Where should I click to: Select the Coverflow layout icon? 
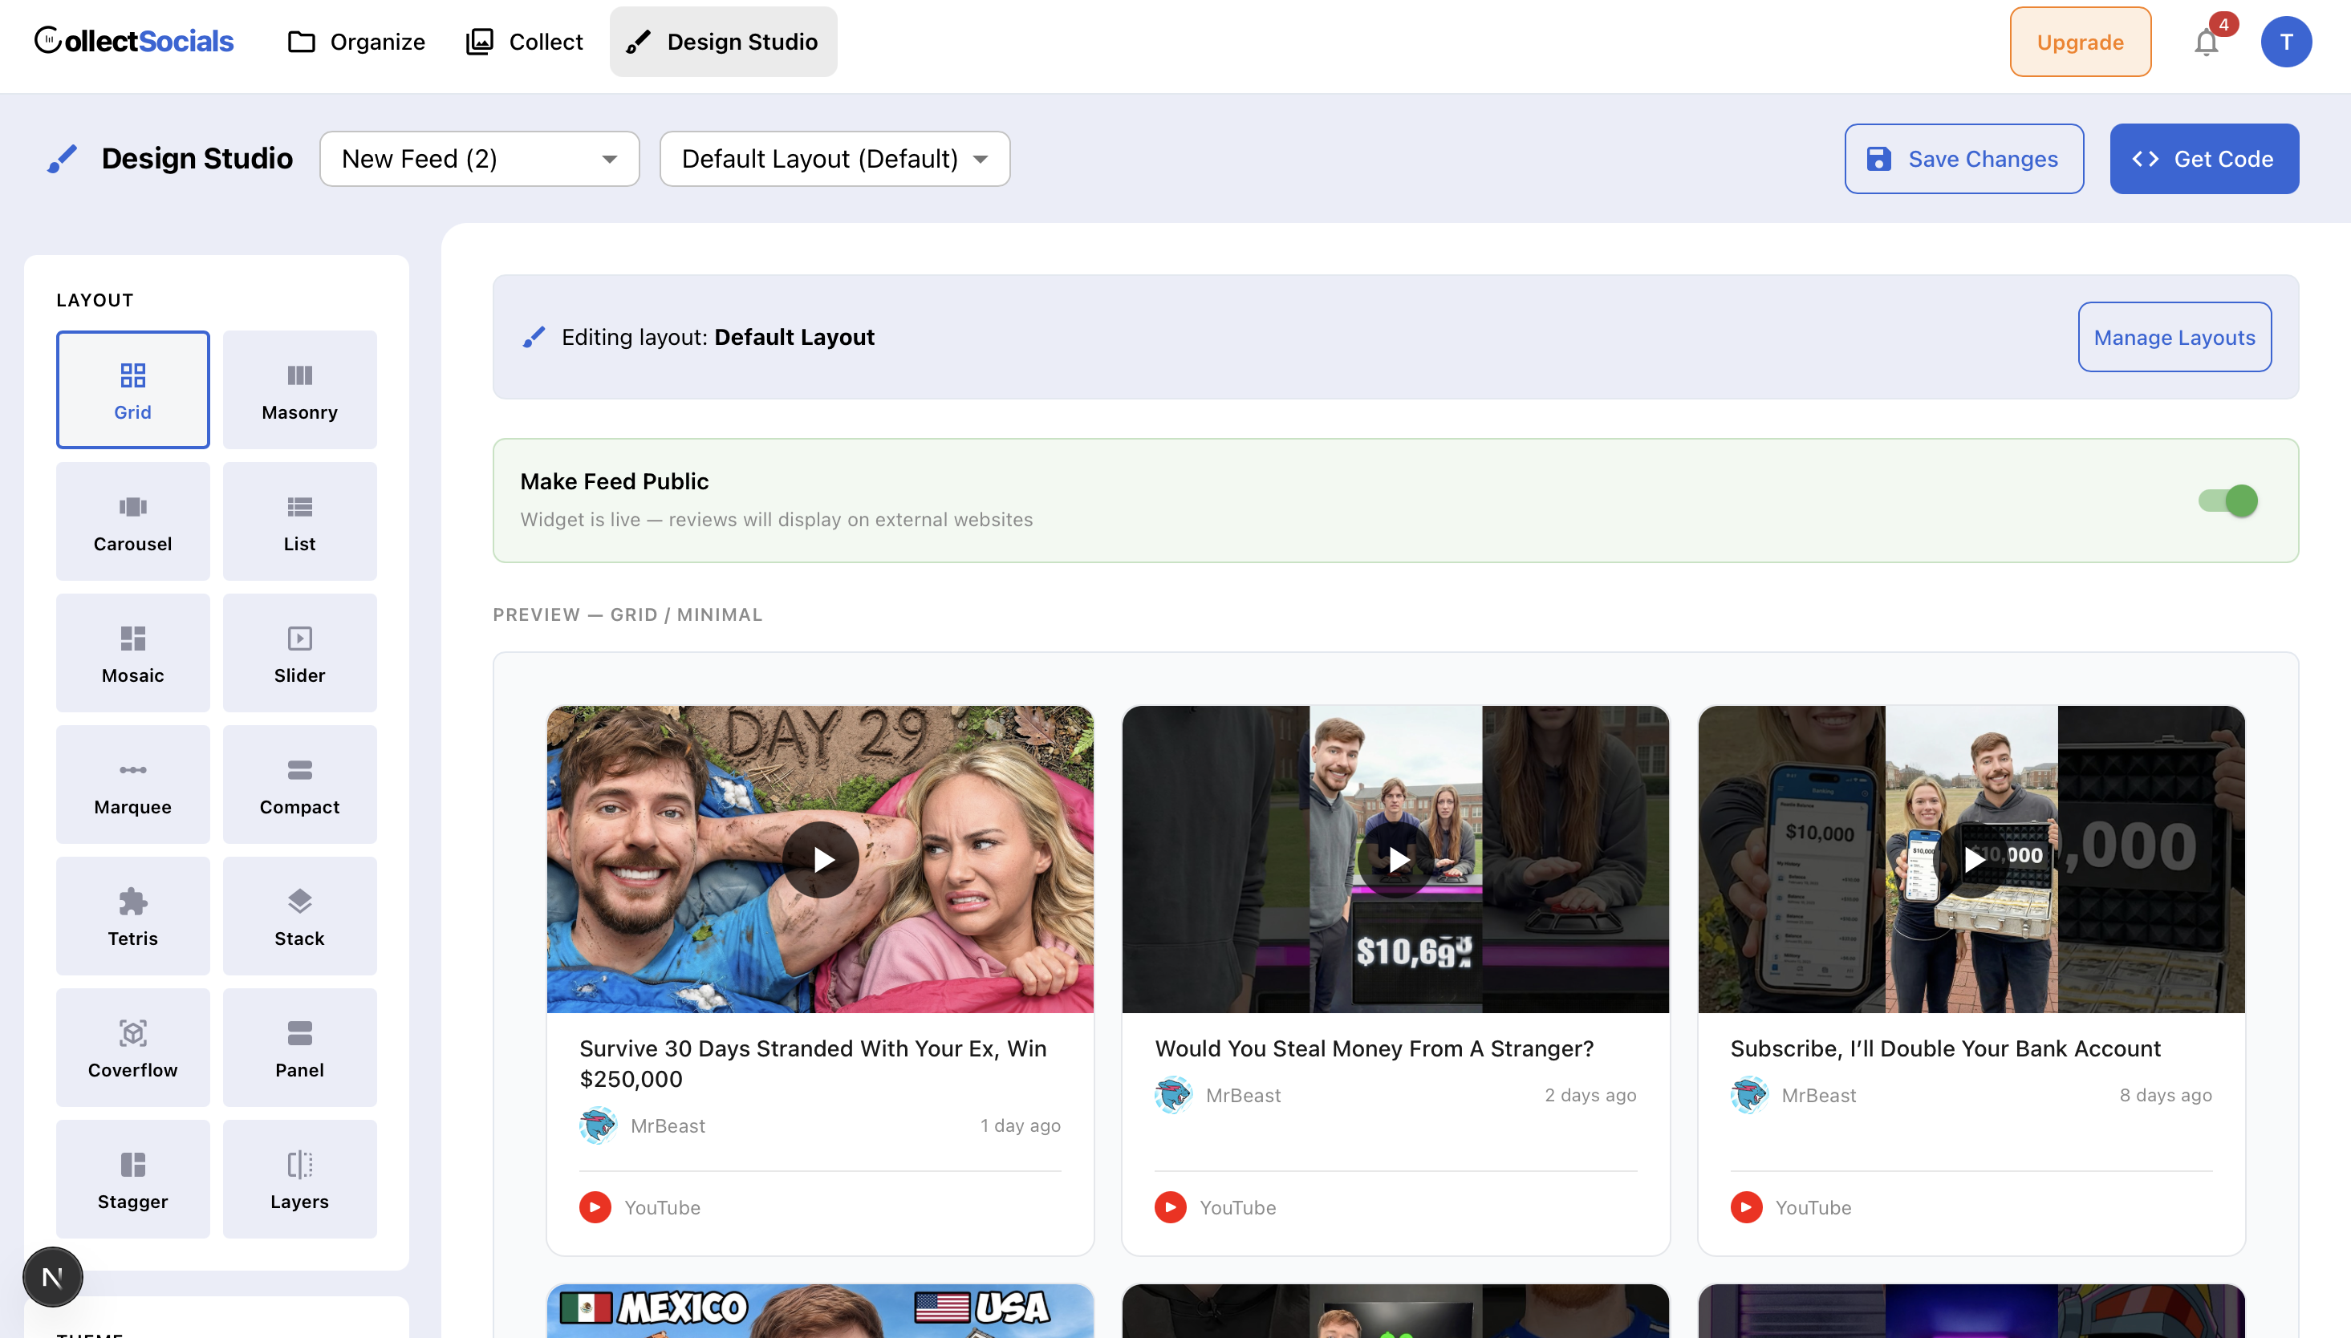(x=132, y=1047)
